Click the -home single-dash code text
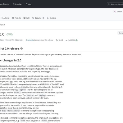123x123 pixels. coord(23,121)
